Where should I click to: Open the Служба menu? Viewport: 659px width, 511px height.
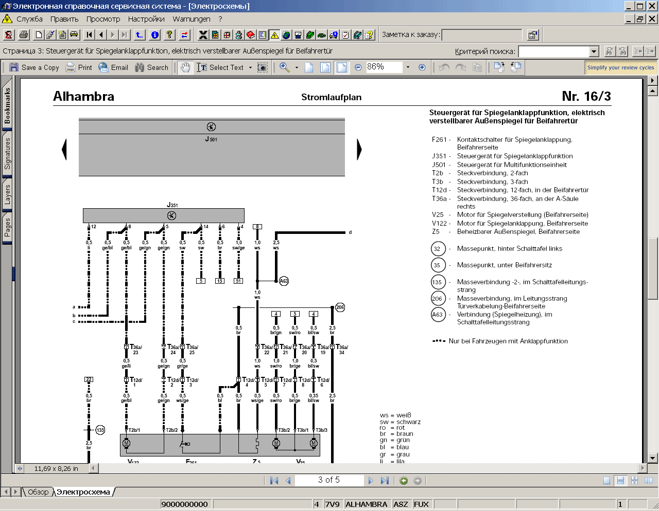pyautogui.click(x=29, y=19)
